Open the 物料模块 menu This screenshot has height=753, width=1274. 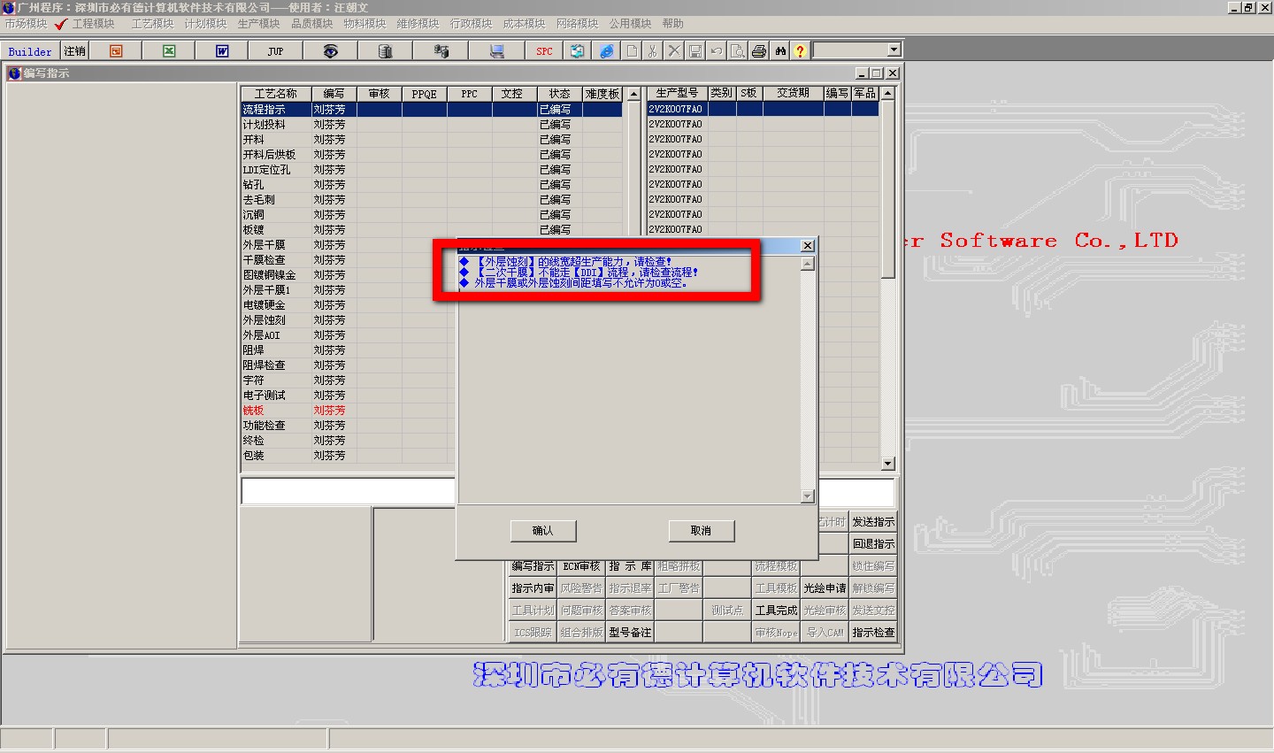(365, 24)
